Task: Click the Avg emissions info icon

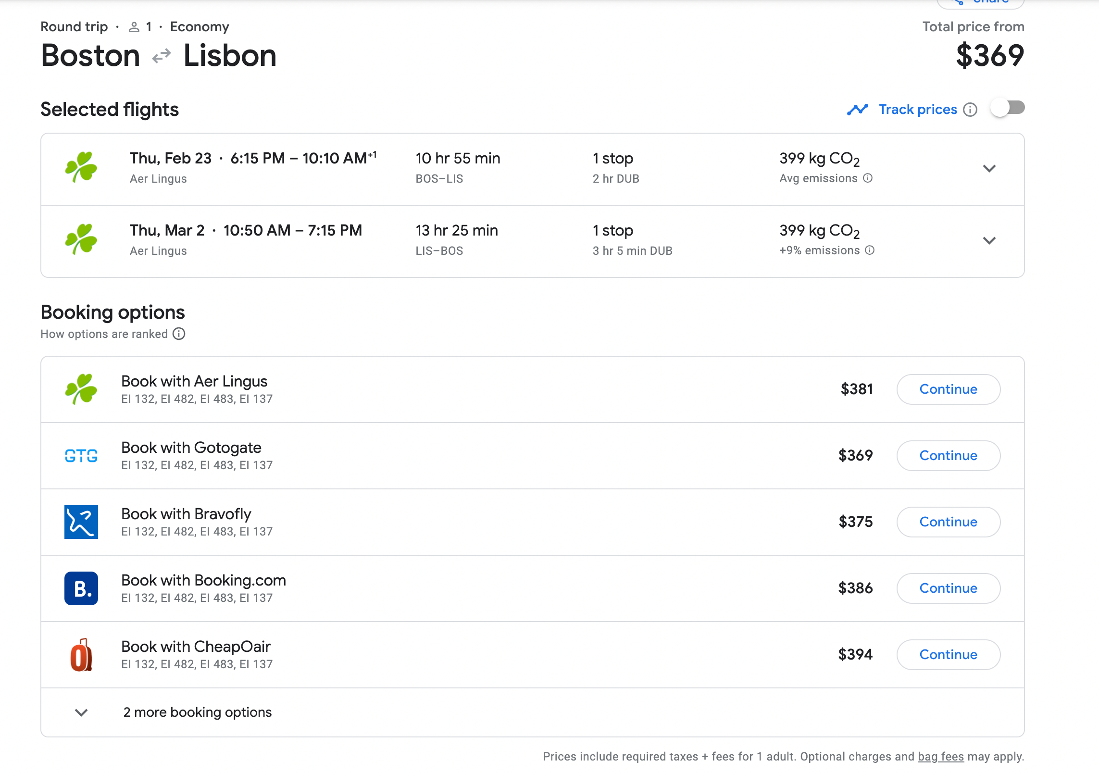Action: coord(868,178)
